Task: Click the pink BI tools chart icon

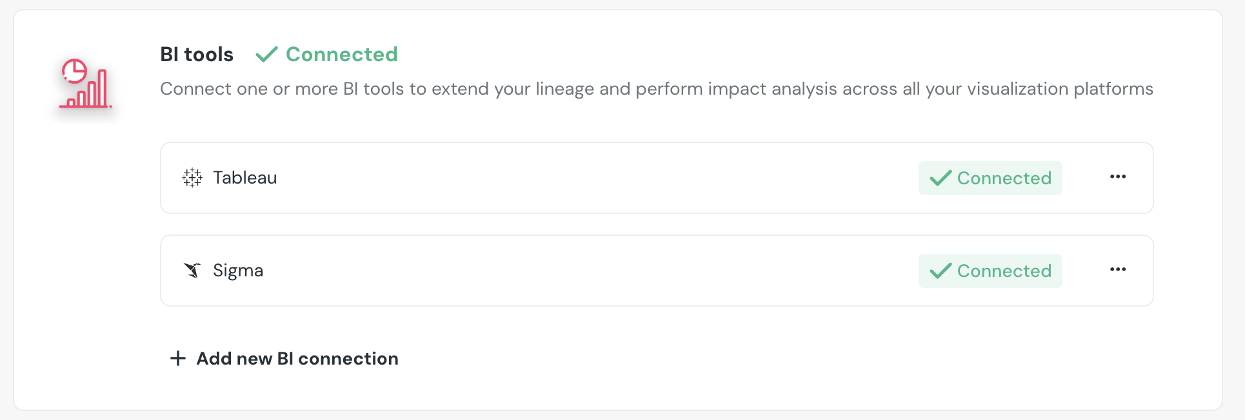Action: (86, 84)
